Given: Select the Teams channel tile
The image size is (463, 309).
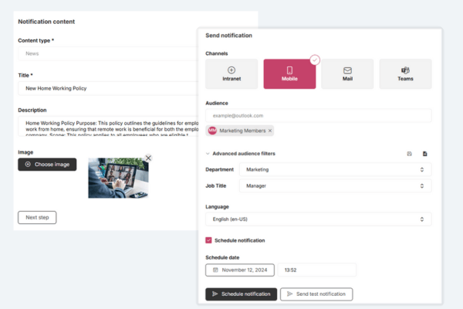Looking at the screenshot, I should (x=405, y=73).
